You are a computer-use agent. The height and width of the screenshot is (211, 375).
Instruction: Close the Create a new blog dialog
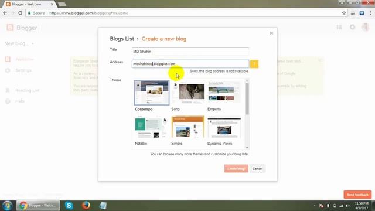[271, 33]
